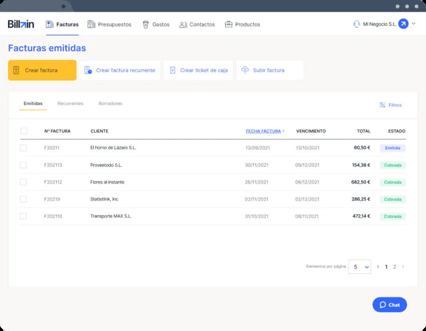The width and height of the screenshot is (426, 331).
Task: Go to page 2
Action: 395,267
